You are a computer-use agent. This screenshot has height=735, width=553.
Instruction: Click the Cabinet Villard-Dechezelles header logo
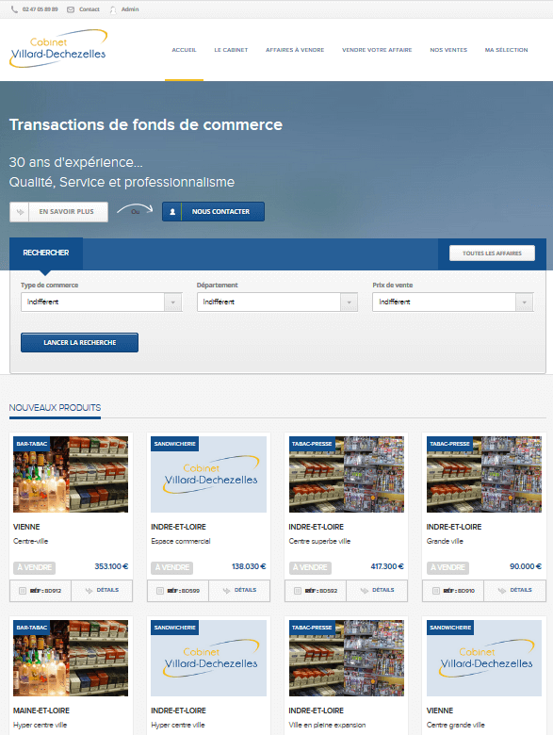[58, 49]
